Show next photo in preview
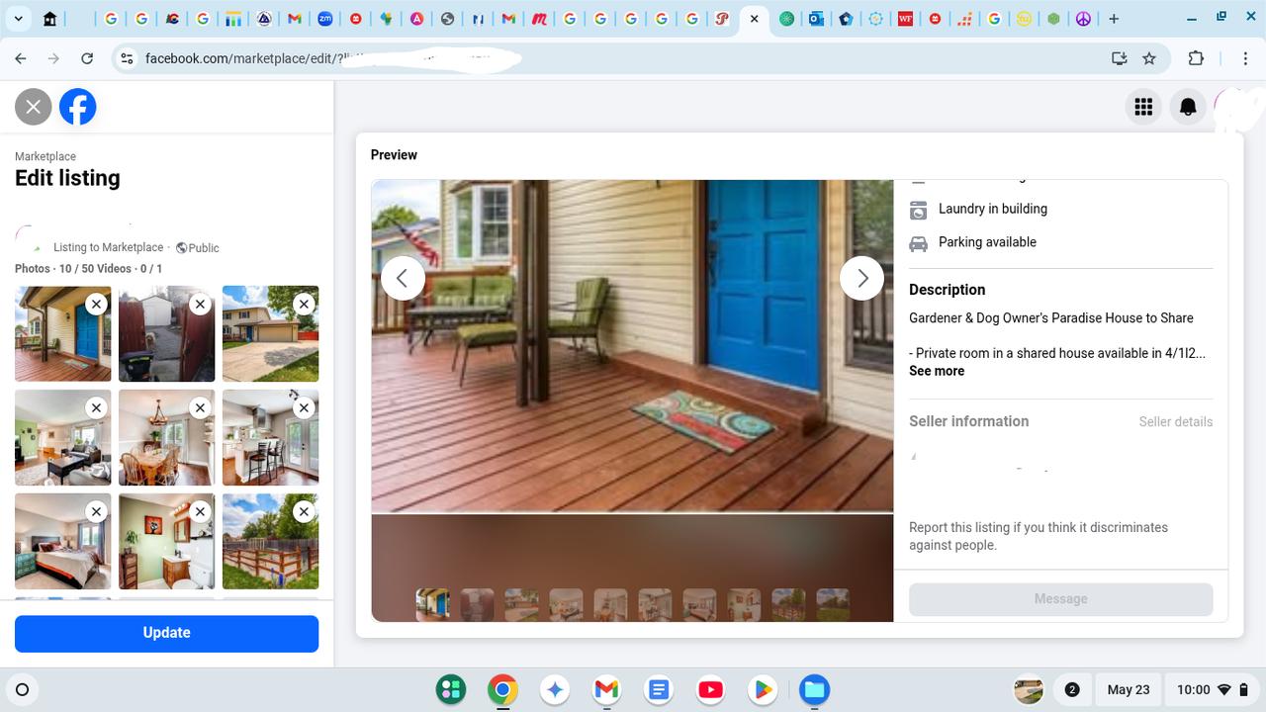Viewport: 1266px width, 712px height. (x=861, y=279)
